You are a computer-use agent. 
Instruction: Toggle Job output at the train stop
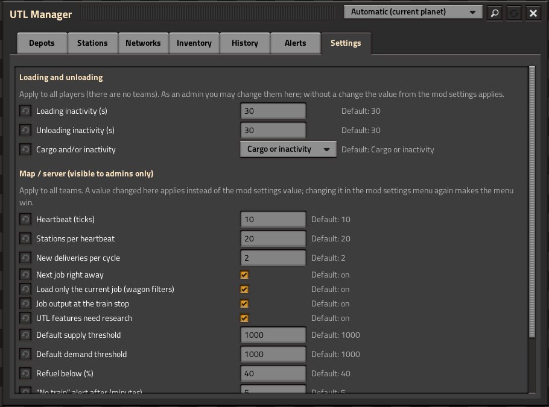pyautogui.click(x=244, y=303)
